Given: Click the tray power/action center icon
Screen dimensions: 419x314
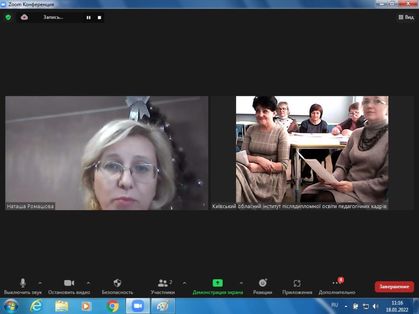Looking at the screenshot, I should point(355,306).
